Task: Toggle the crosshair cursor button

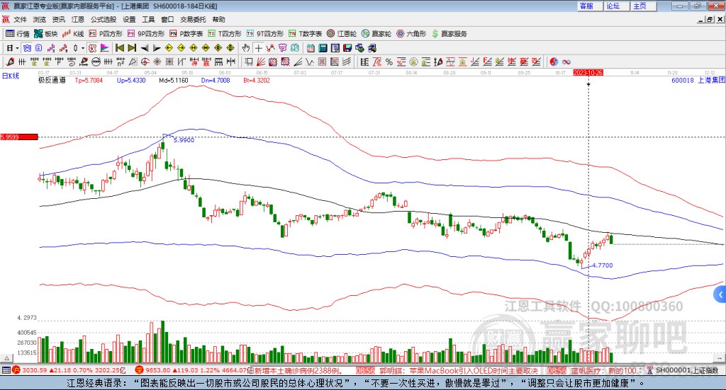Action: coord(258,48)
